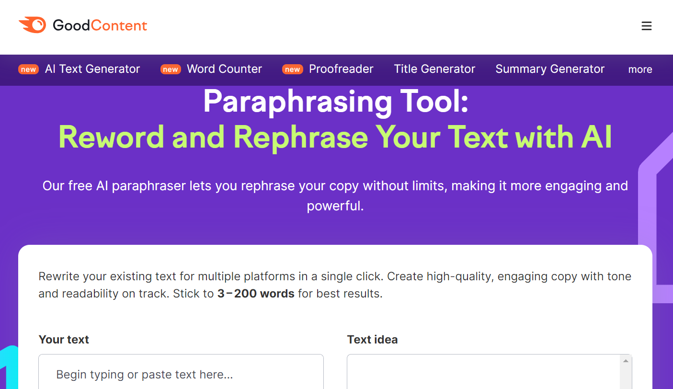Screen dimensions: 673x389
Task: Click the new badge beside Word Counter
Action: click(171, 69)
